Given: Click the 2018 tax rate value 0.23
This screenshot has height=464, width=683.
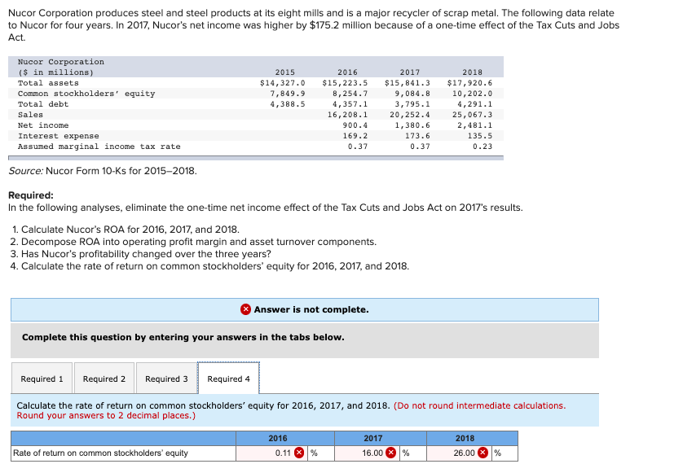Looking at the screenshot, I should coord(483,147).
